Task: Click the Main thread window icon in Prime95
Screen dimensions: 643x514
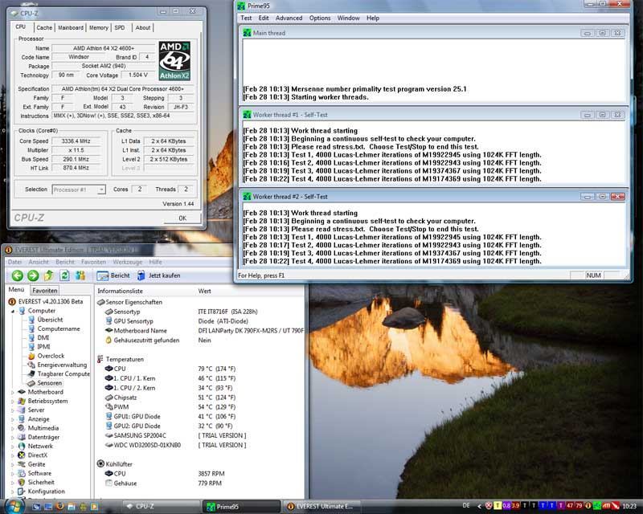Action: point(247,33)
